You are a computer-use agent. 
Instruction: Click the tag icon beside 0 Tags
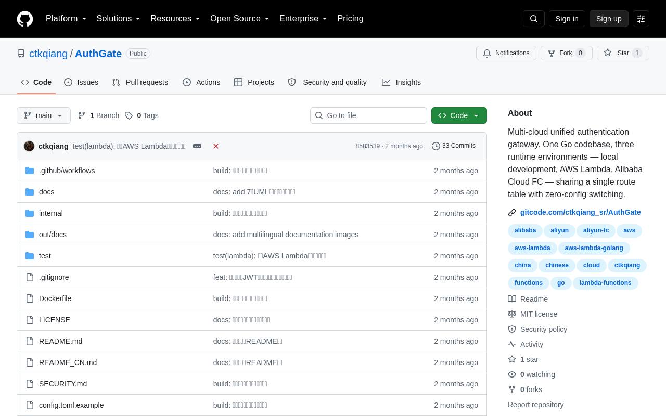click(x=129, y=115)
